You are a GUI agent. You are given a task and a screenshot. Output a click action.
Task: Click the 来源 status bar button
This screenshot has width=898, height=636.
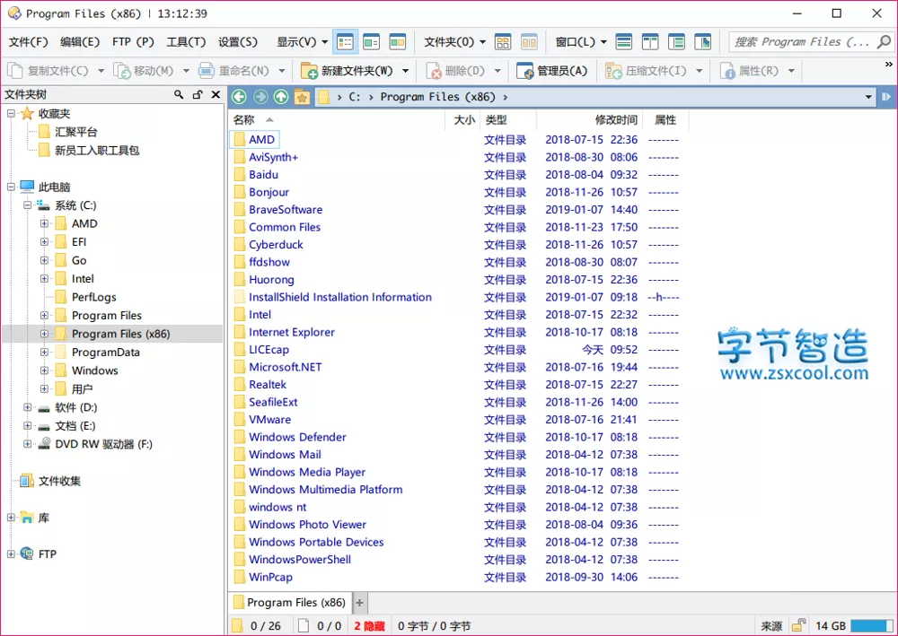(771, 626)
